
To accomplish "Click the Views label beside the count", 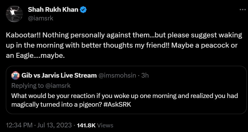I will coord(105,125).
